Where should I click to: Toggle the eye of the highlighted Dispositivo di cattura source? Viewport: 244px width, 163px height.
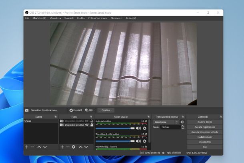point(87,125)
